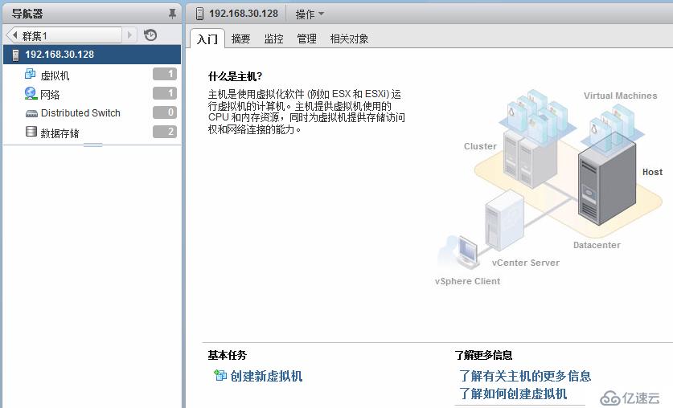Open 了解有关主机的更多信息 link
The width and height of the screenshot is (673, 408).
525,376
